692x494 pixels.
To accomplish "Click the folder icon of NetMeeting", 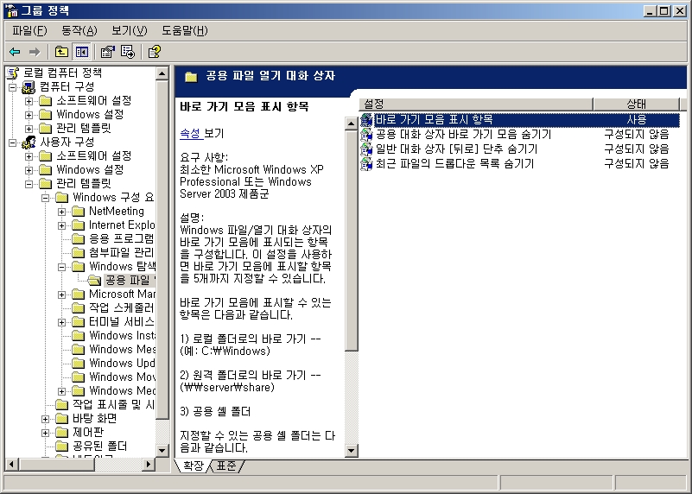I will point(78,212).
